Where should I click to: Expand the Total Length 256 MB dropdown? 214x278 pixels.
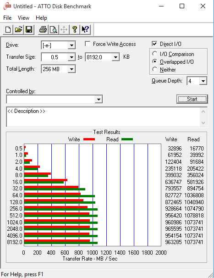[71, 69]
